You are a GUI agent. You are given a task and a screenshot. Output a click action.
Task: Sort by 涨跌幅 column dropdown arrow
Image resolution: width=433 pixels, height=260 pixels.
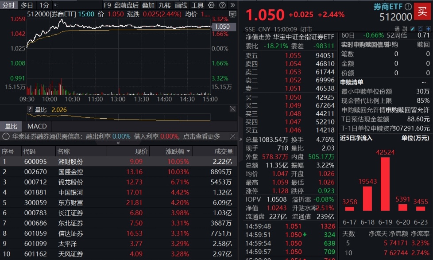(188, 151)
